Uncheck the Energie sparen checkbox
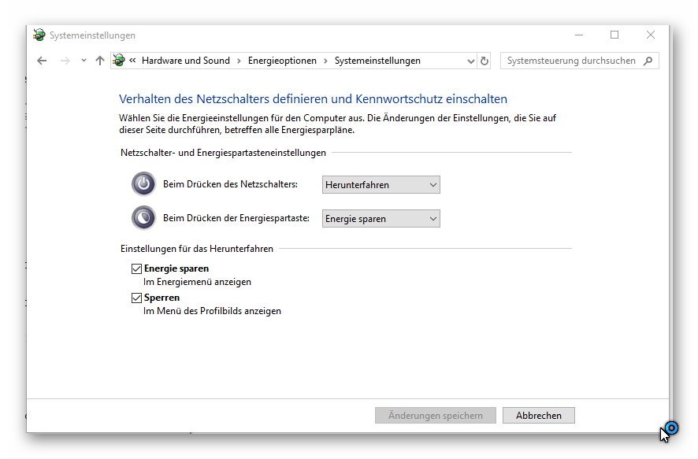 coord(136,268)
